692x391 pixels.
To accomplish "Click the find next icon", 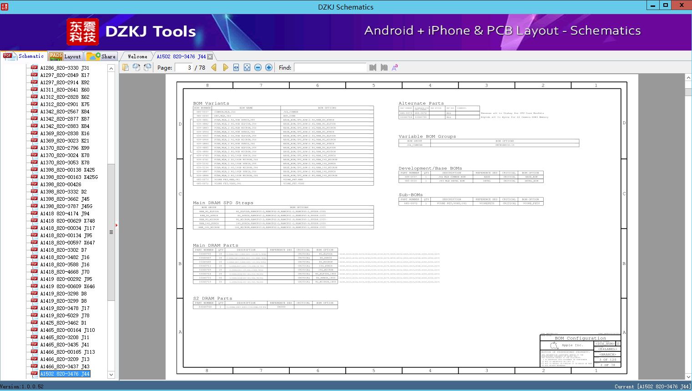I will 384,67.
